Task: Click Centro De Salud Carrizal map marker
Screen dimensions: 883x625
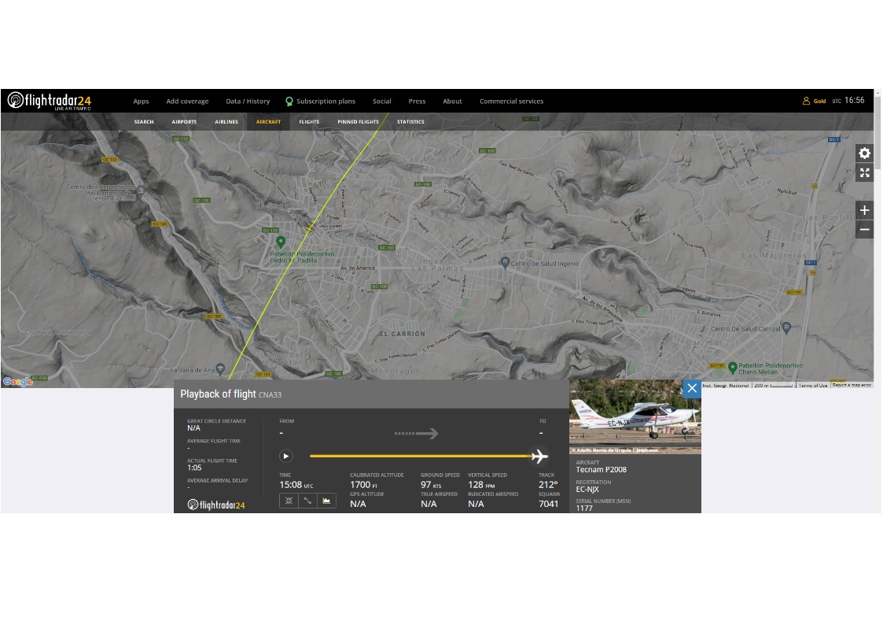Action: point(787,327)
